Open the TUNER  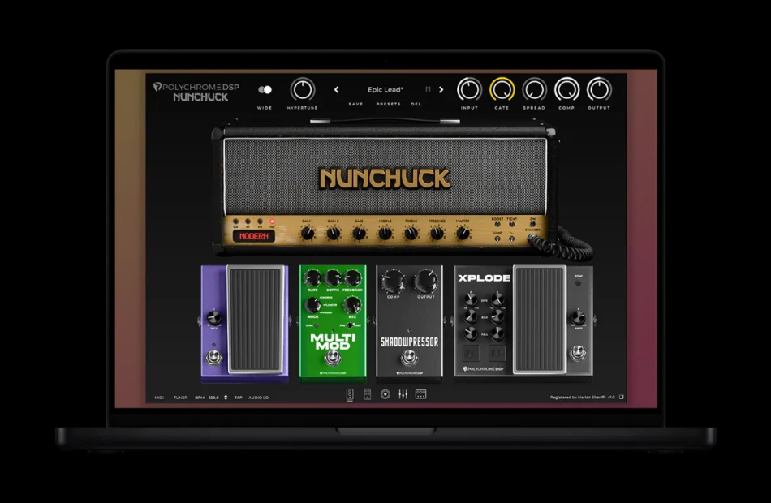[180, 398]
